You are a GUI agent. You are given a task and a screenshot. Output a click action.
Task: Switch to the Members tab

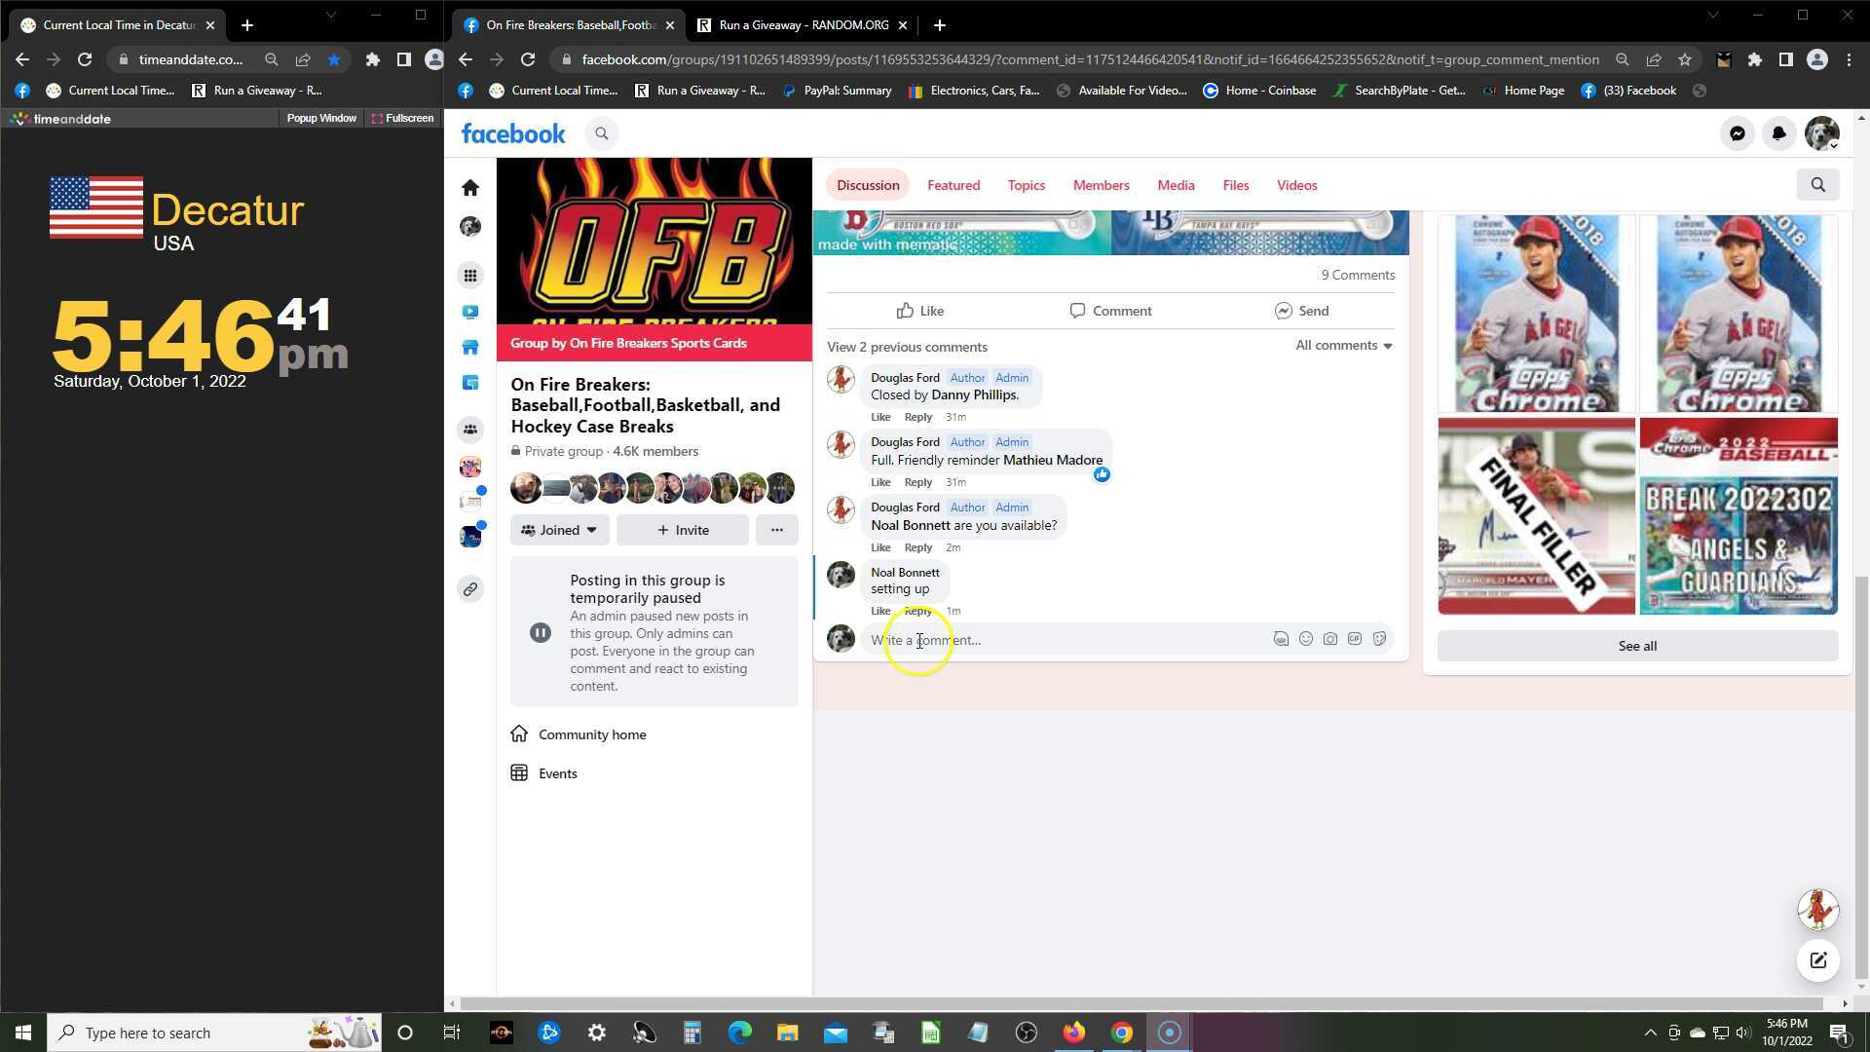pyautogui.click(x=1101, y=185)
